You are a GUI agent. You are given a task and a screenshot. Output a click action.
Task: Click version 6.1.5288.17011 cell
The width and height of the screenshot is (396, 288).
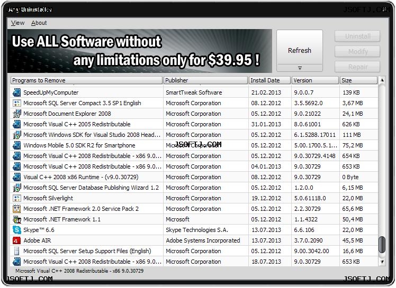point(314,135)
